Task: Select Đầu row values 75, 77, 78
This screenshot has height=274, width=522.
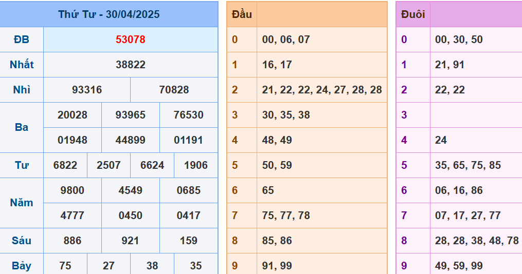Action: click(x=286, y=215)
